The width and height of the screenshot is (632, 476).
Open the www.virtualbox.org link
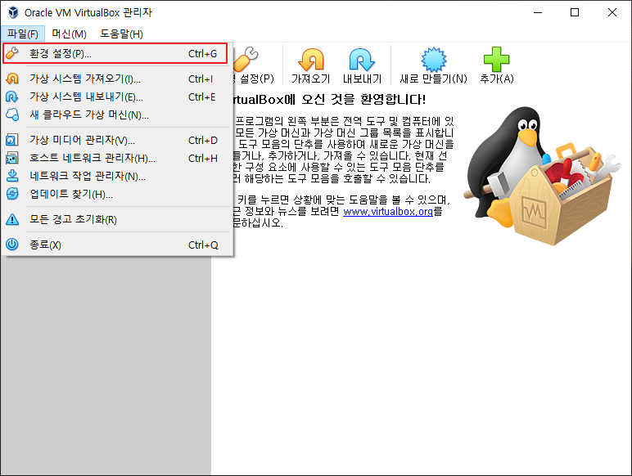point(388,211)
